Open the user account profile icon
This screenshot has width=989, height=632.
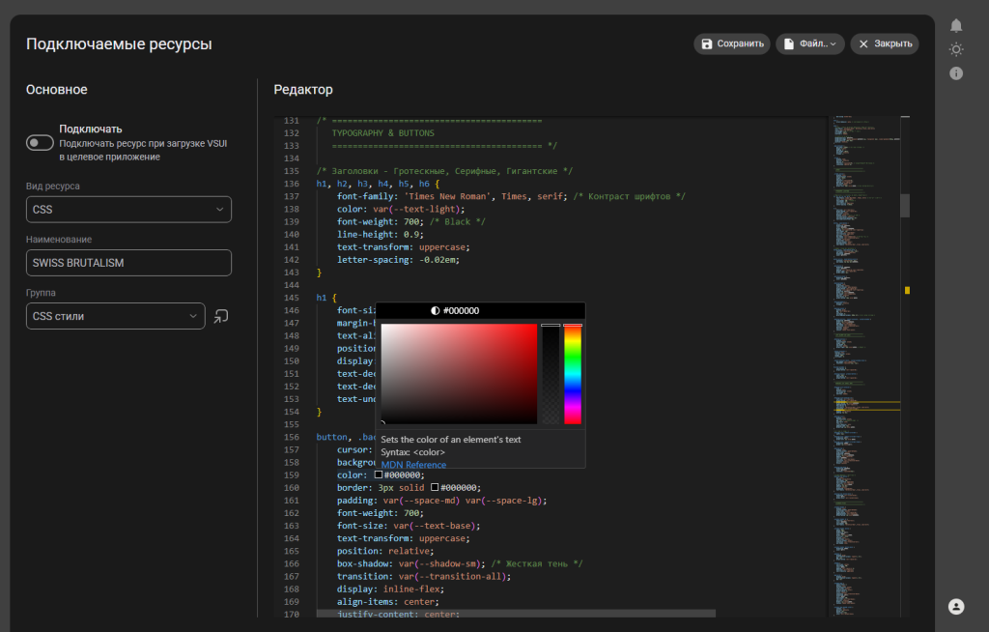coord(956,606)
